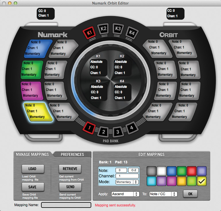Click the SAVE mapping button
This screenshot has width=221, height=211.
click(x=33, y=187)
